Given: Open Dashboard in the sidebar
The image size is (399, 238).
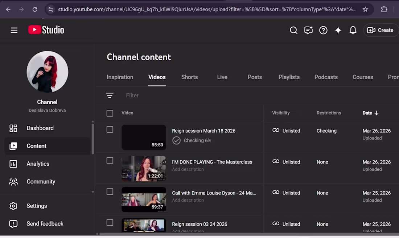Looking at the screenshot, I should pyautogui.click(x=47, y=128).
